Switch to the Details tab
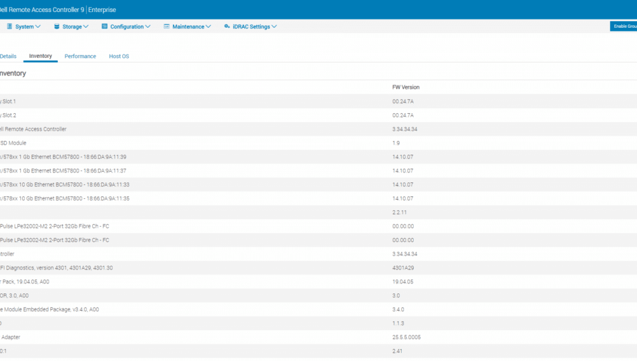The height and width of the screenshot is (361, 637). (8, 56)
